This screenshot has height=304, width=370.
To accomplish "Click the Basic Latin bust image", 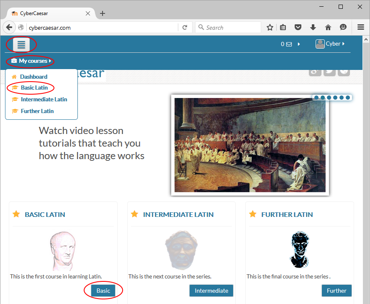I will [62, 251].
